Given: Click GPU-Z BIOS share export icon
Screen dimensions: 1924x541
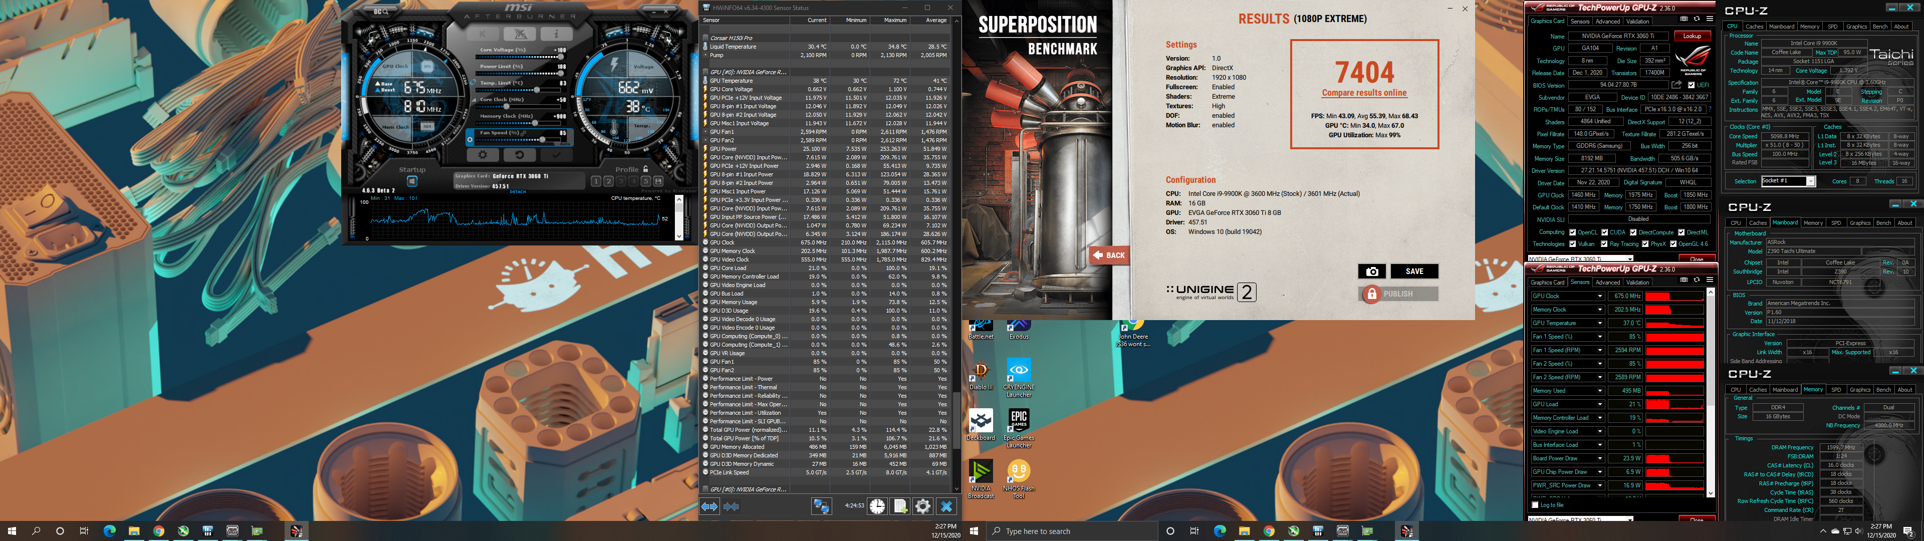Looking at the screenshot, I should click(1677, 85).
